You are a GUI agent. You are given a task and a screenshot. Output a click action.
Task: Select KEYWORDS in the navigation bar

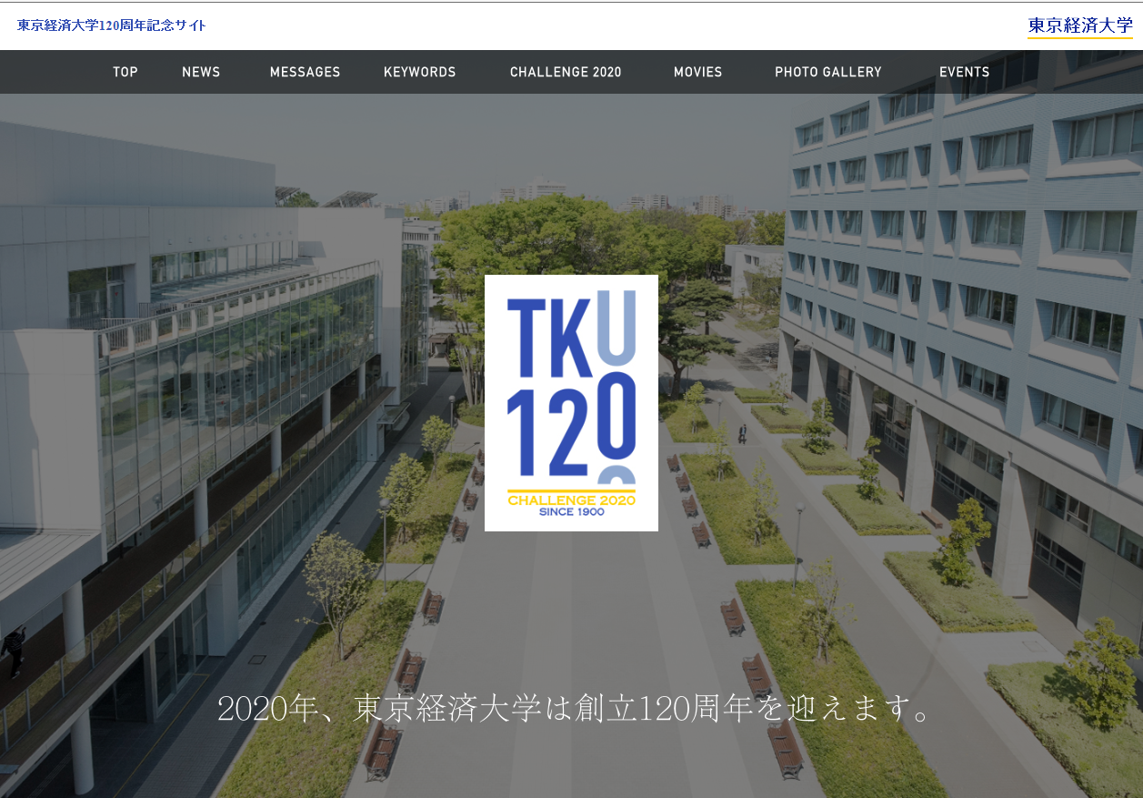419,72
